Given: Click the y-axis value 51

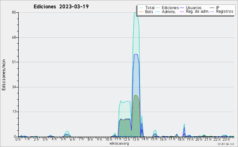Looking at the screenshot, I should point(14,62).
